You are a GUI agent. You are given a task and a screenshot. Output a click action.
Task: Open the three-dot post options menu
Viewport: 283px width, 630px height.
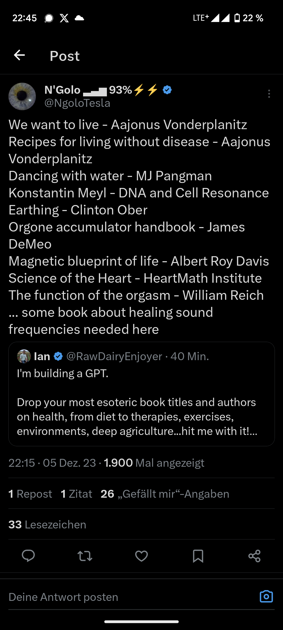269,94
